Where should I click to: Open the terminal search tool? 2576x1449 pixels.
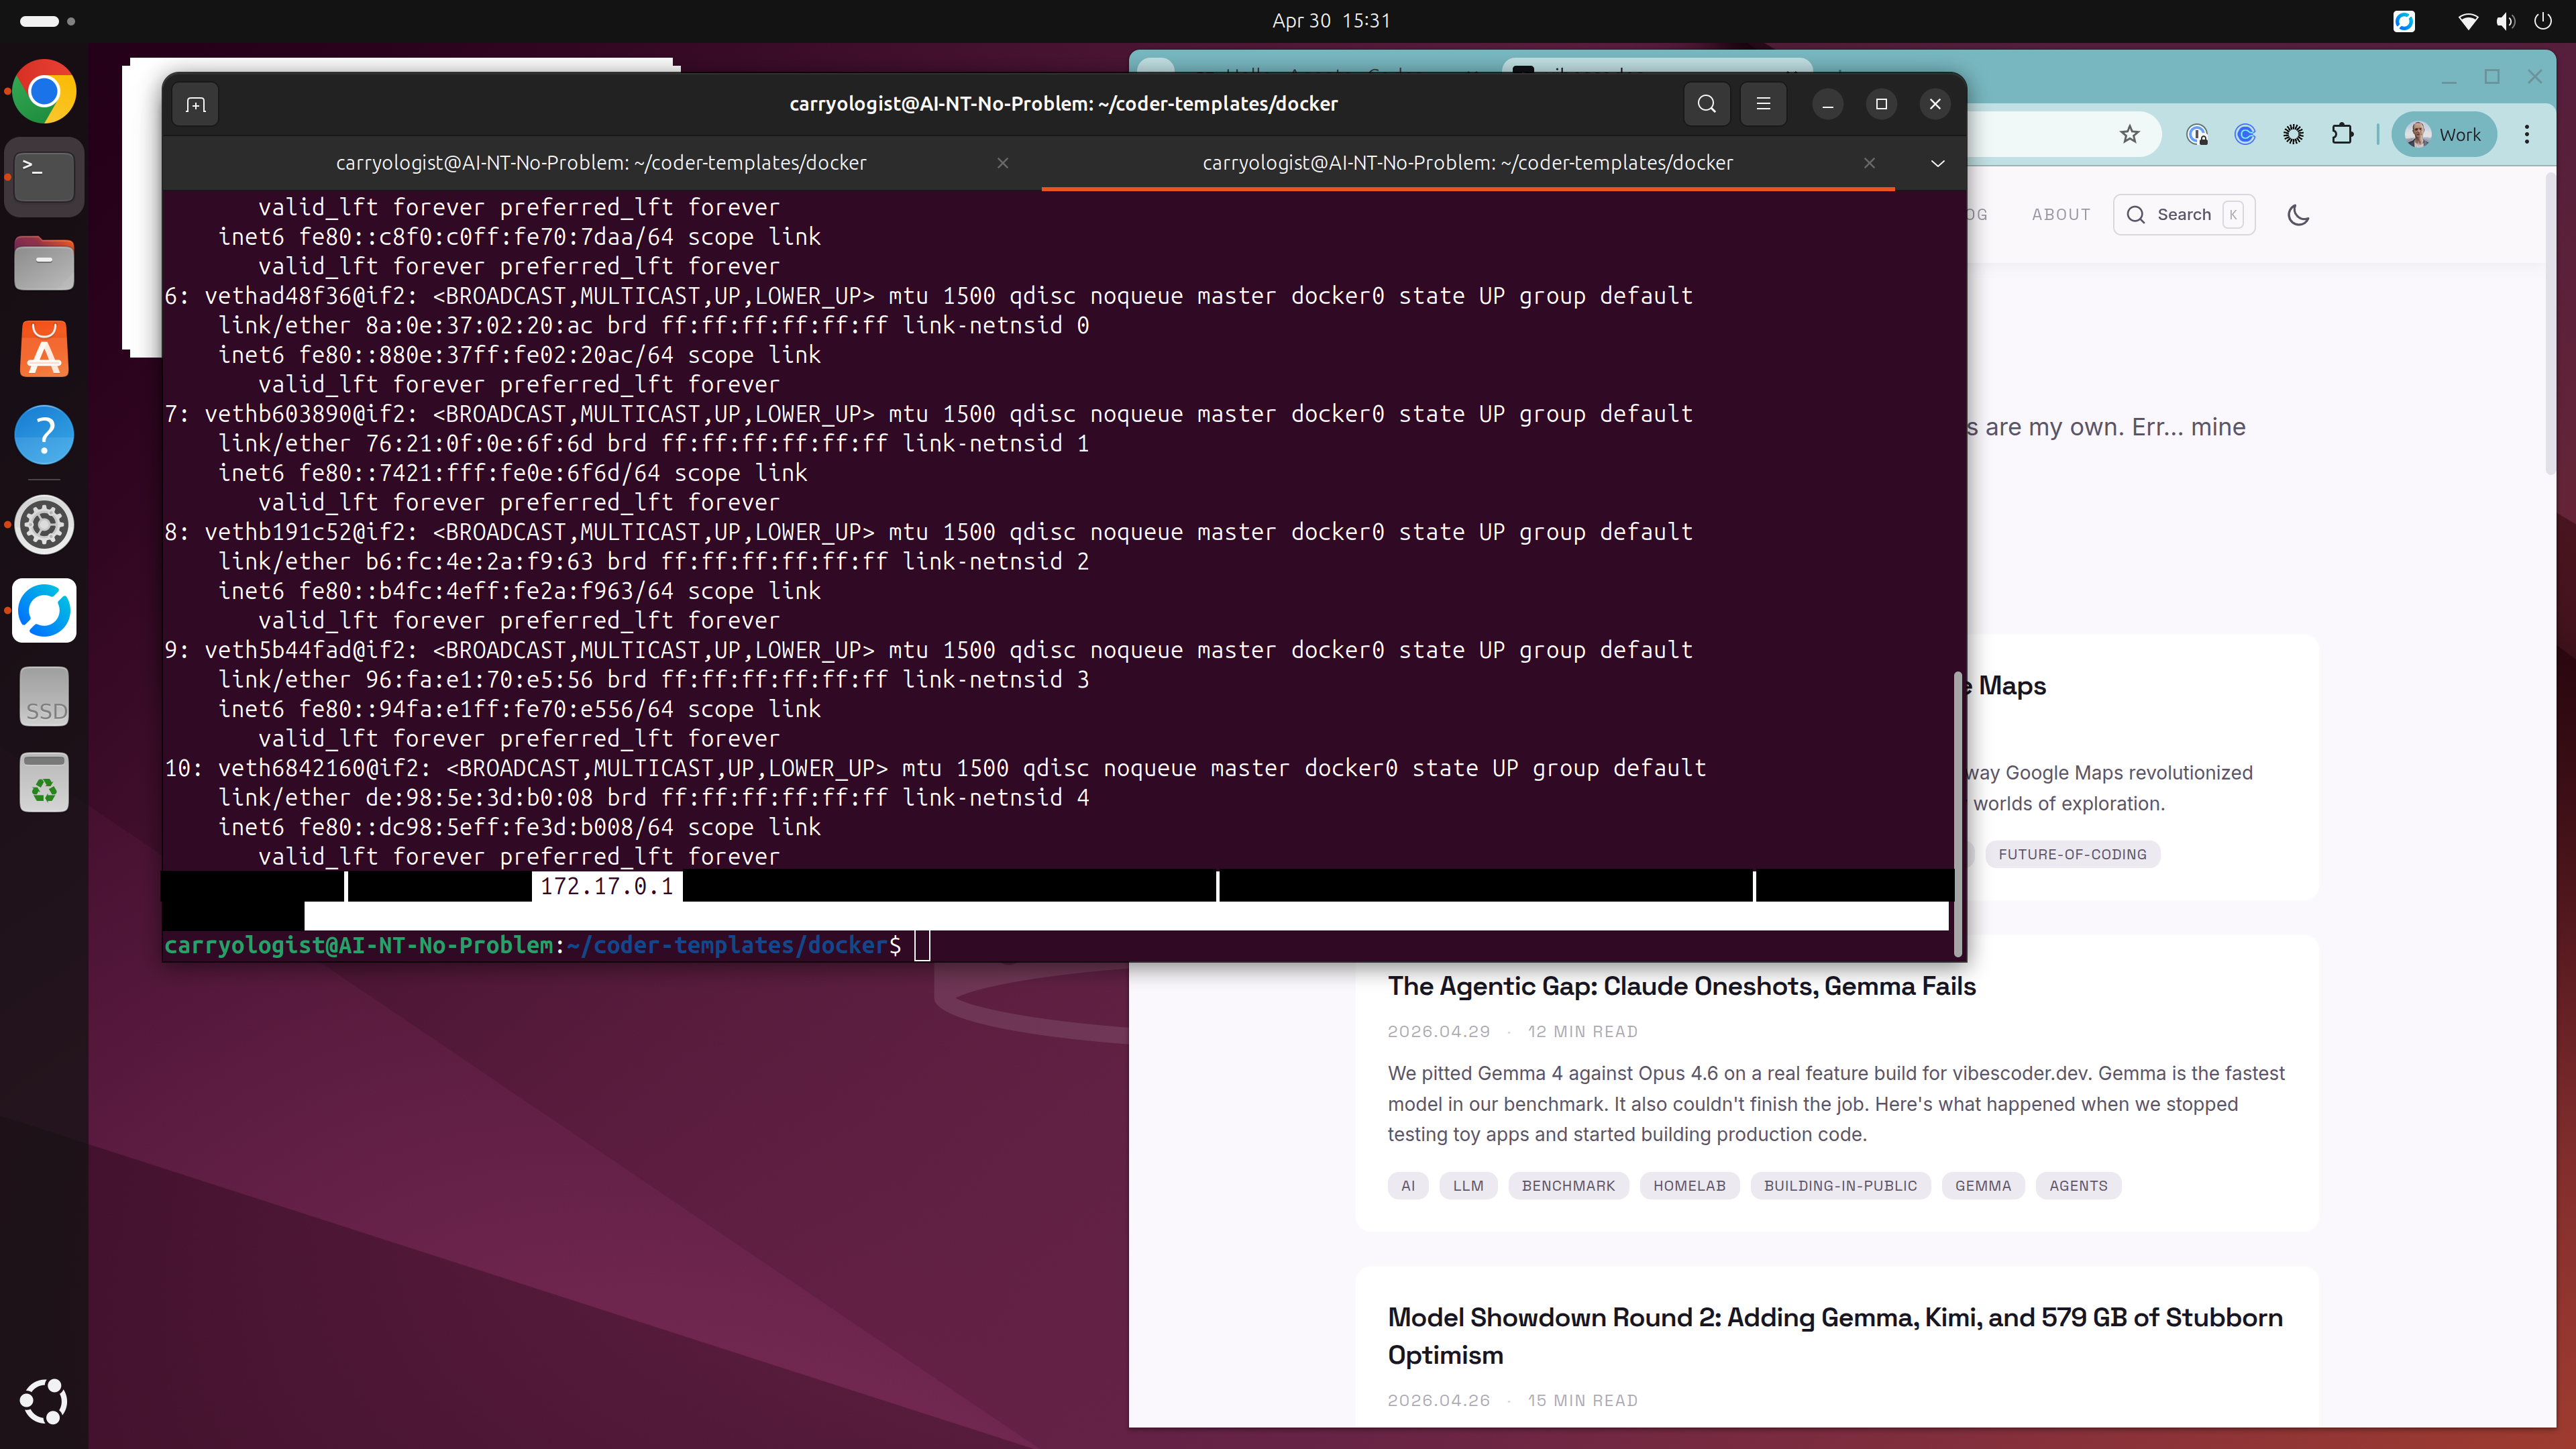(1707, 104)
